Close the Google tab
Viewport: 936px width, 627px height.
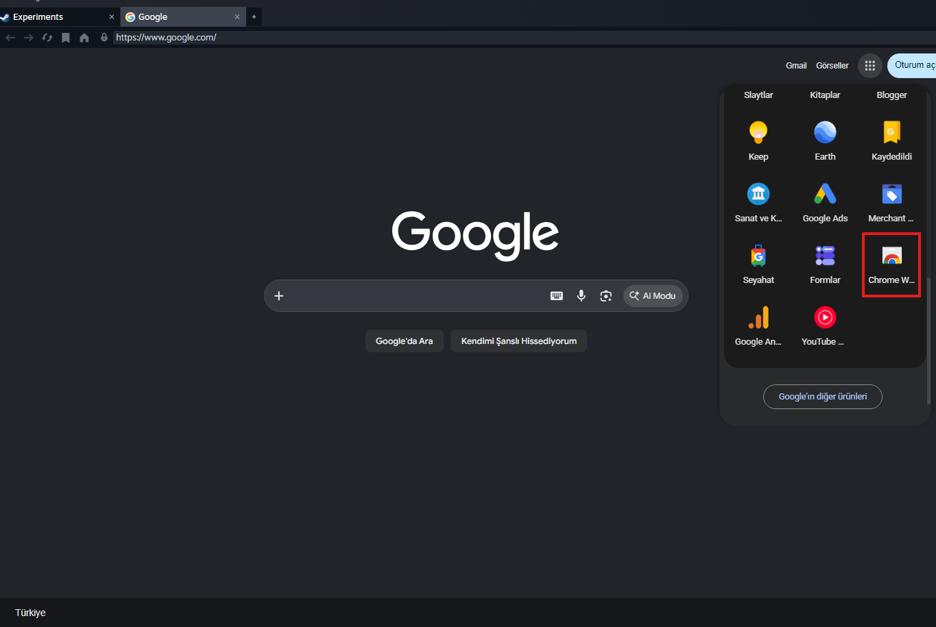tap(237, 17)
